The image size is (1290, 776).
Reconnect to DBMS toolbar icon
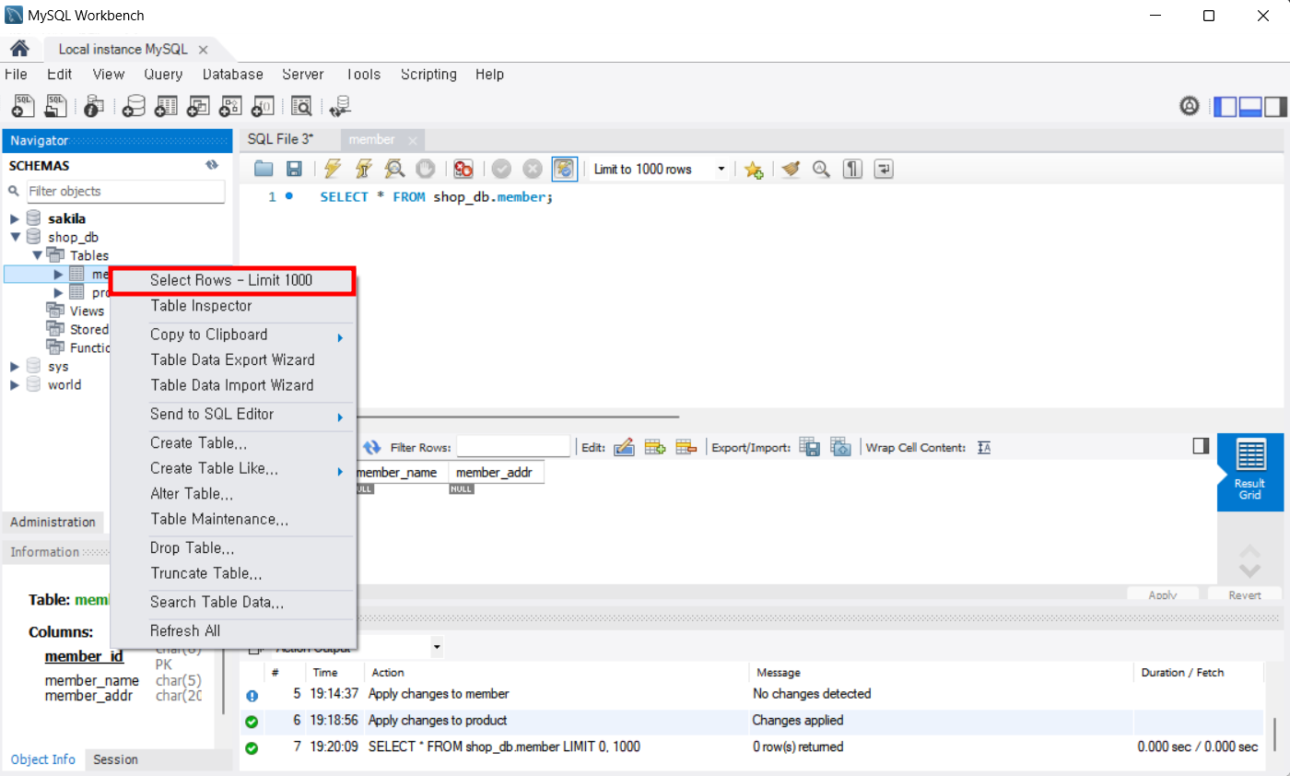coord(341,106)
